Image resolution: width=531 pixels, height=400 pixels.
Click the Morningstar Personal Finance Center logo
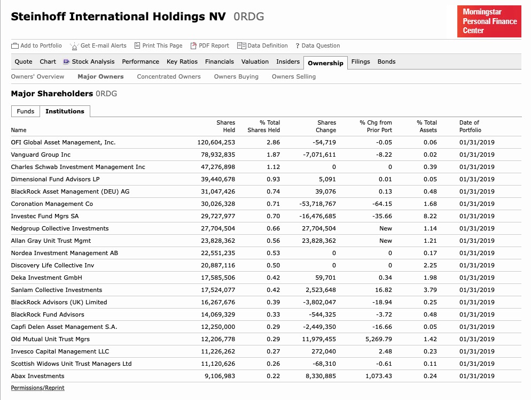coord(488,21)
